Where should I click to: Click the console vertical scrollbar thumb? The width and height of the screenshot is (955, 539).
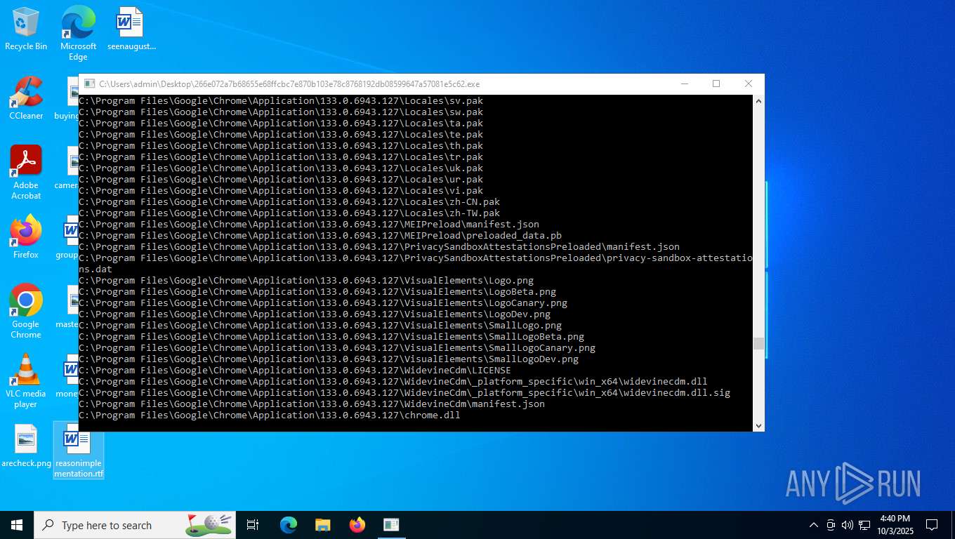pos(758,343)
